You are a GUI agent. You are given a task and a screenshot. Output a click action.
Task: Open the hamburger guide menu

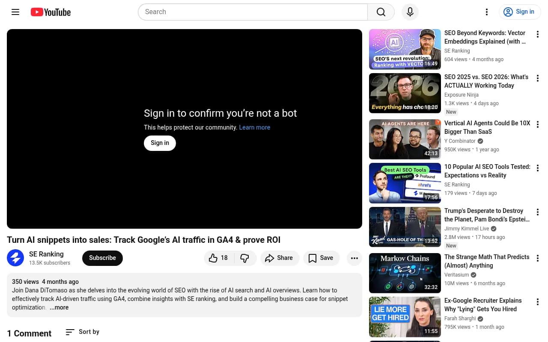(15, 12)
